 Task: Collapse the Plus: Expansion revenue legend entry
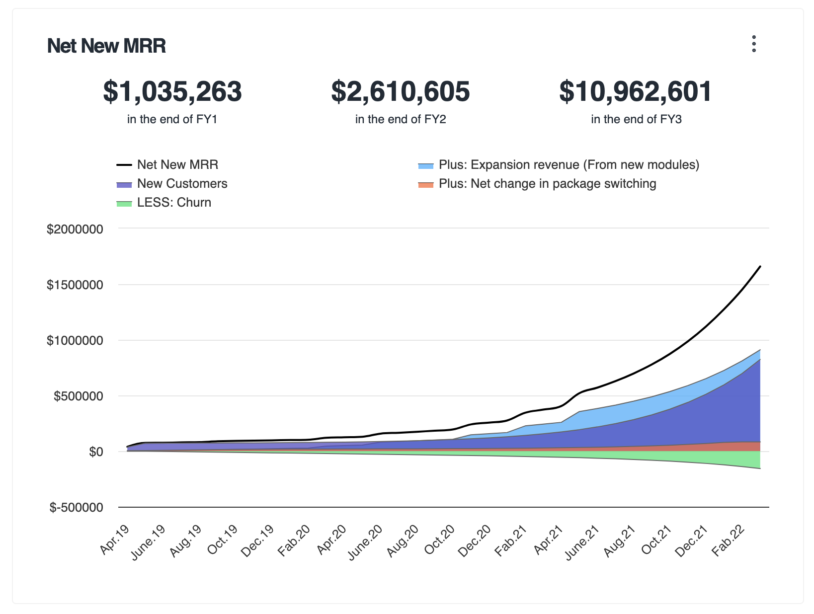[x=570, y=164]
